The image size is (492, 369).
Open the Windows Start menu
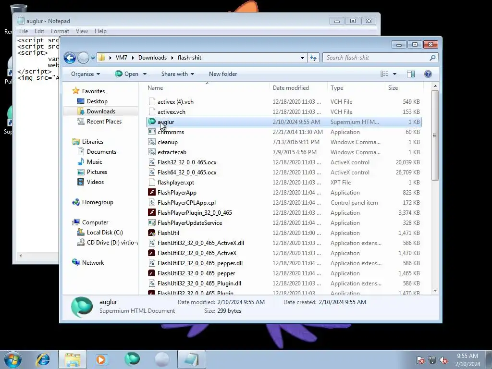[x=13, y=359]
